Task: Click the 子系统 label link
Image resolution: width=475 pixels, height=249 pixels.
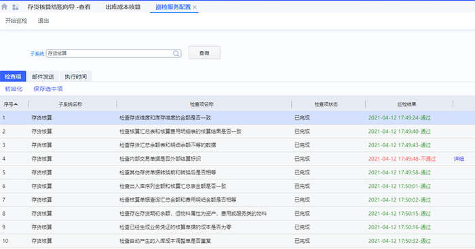Action: (x=37, y=54)
